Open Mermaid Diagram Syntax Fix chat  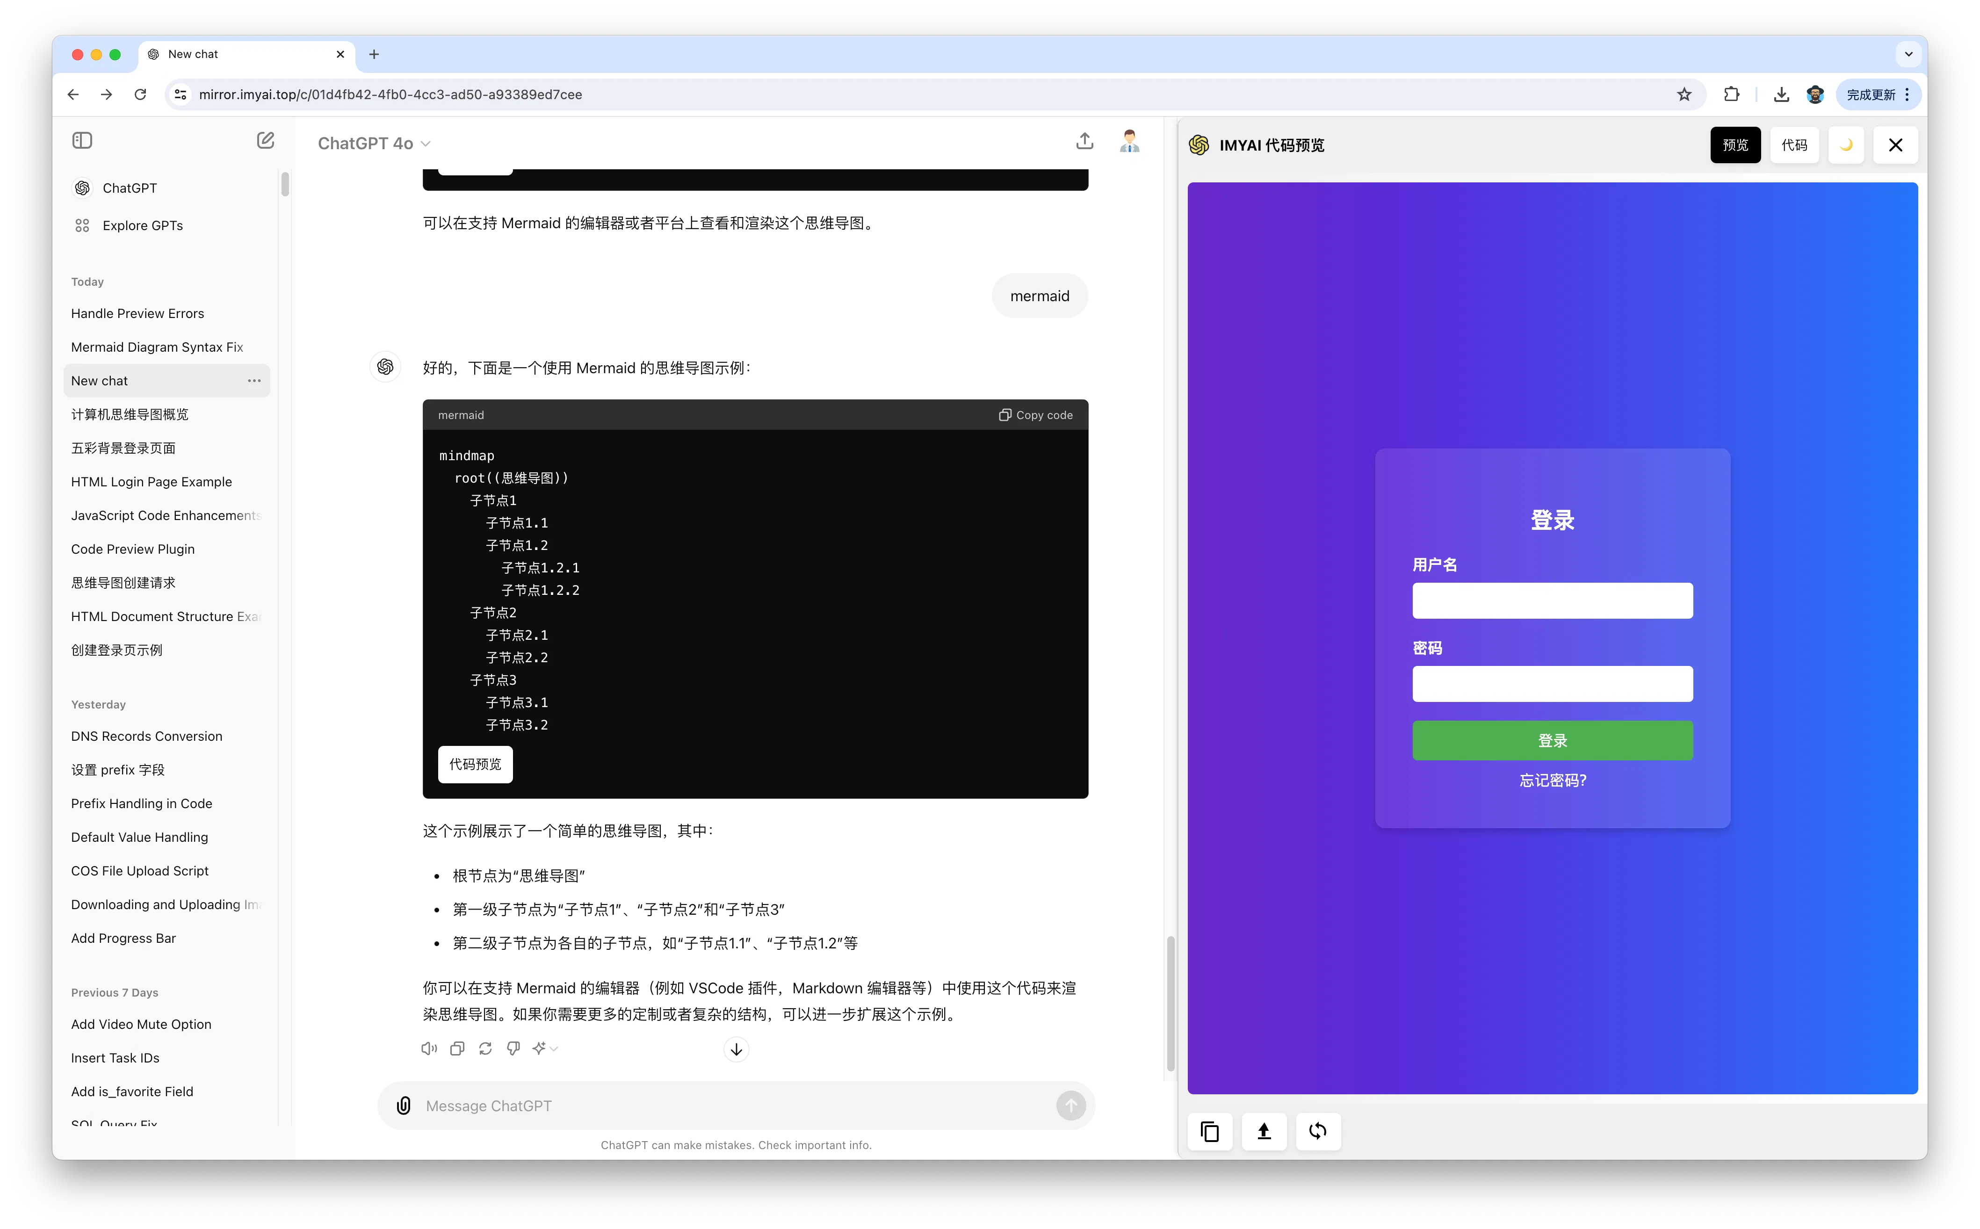tap(166, 347)
